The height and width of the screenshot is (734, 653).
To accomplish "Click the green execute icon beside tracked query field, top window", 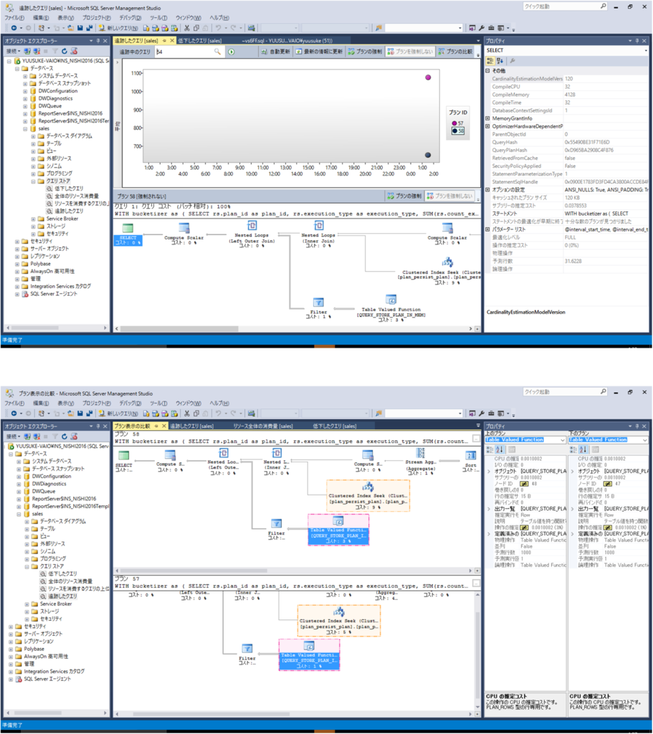I will point(232,52).
